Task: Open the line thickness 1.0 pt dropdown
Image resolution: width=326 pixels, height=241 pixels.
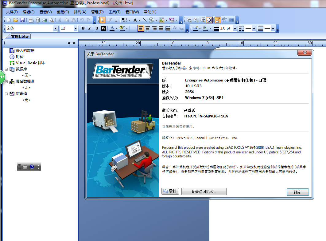Action: click(235, 28)
